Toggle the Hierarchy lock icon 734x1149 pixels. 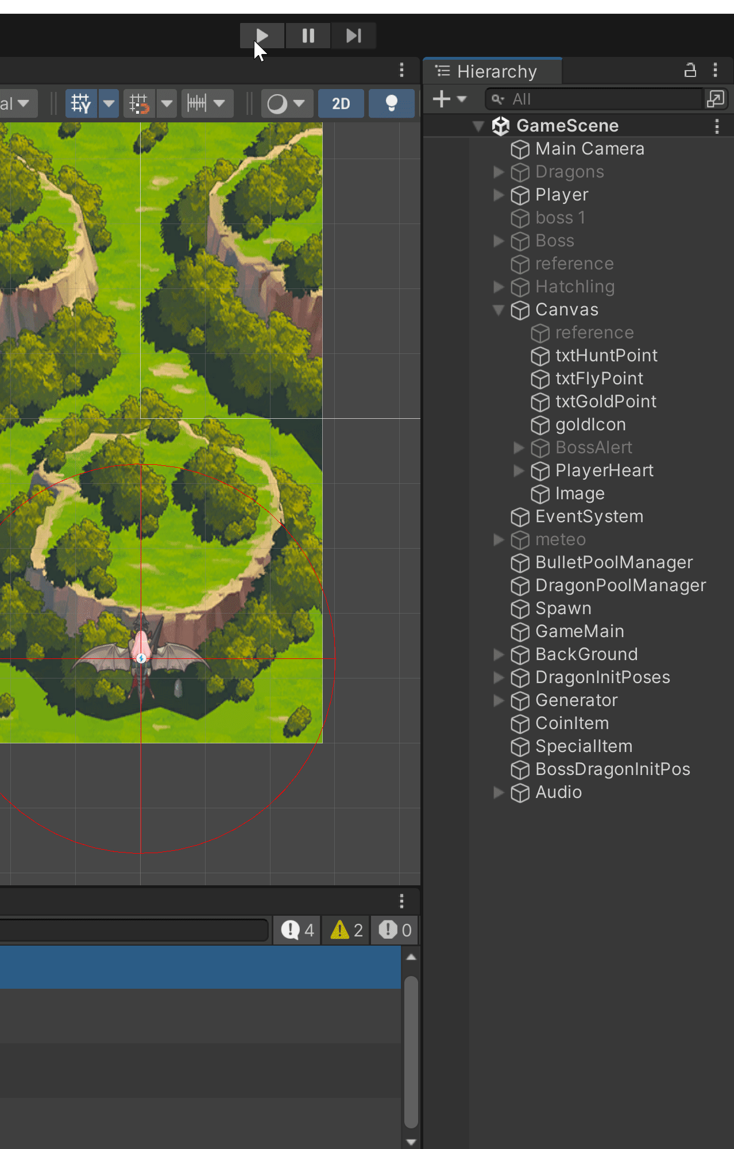tap(690, 70)
